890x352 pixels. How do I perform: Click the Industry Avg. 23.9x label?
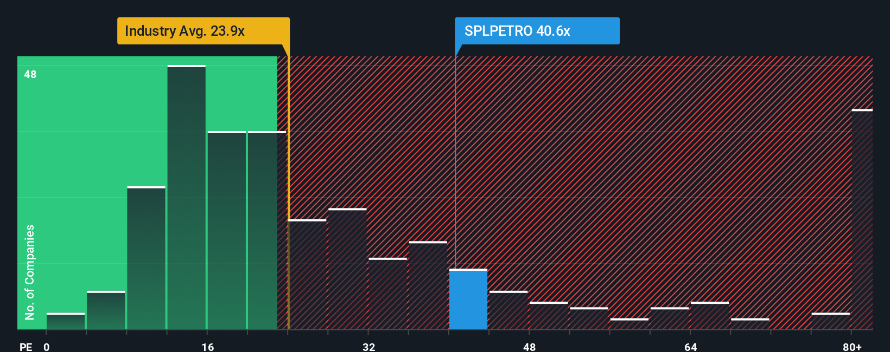pyautogui.click(x=203, y=31)
